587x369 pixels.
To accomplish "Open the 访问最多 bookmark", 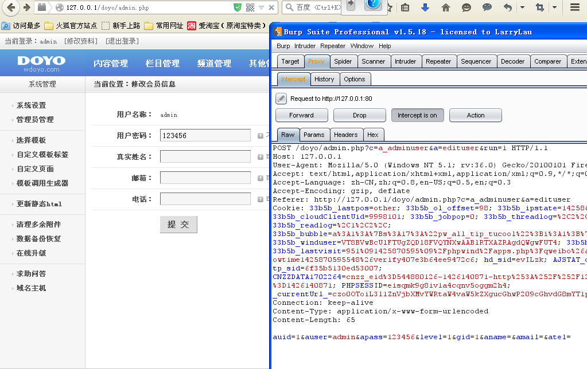I will [x=21, y=26].
